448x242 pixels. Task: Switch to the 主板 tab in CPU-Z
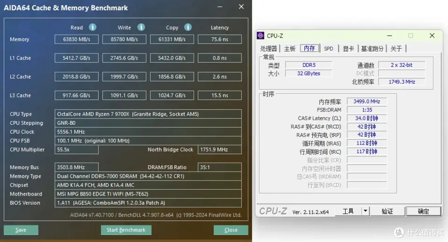pos(290,48)
